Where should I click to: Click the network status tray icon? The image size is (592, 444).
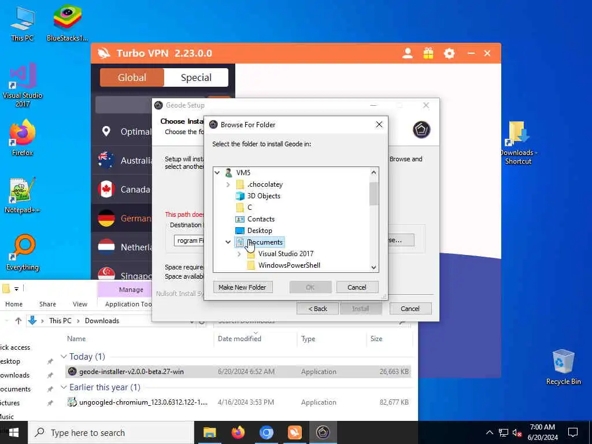point(504,432)
